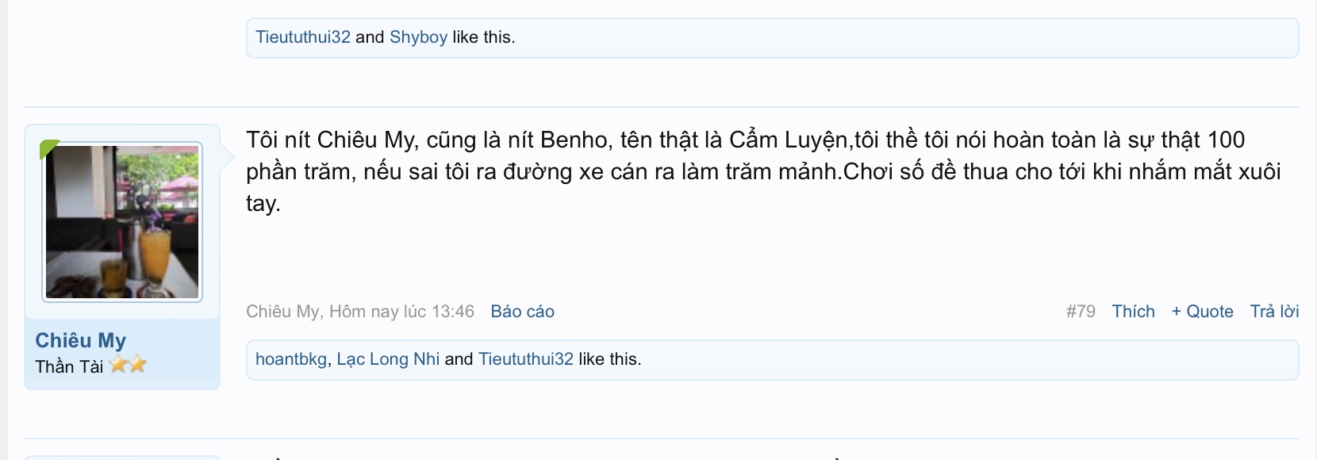Like the post with Thích
Screen dimensions: 1317x460
click(1133, 312)
